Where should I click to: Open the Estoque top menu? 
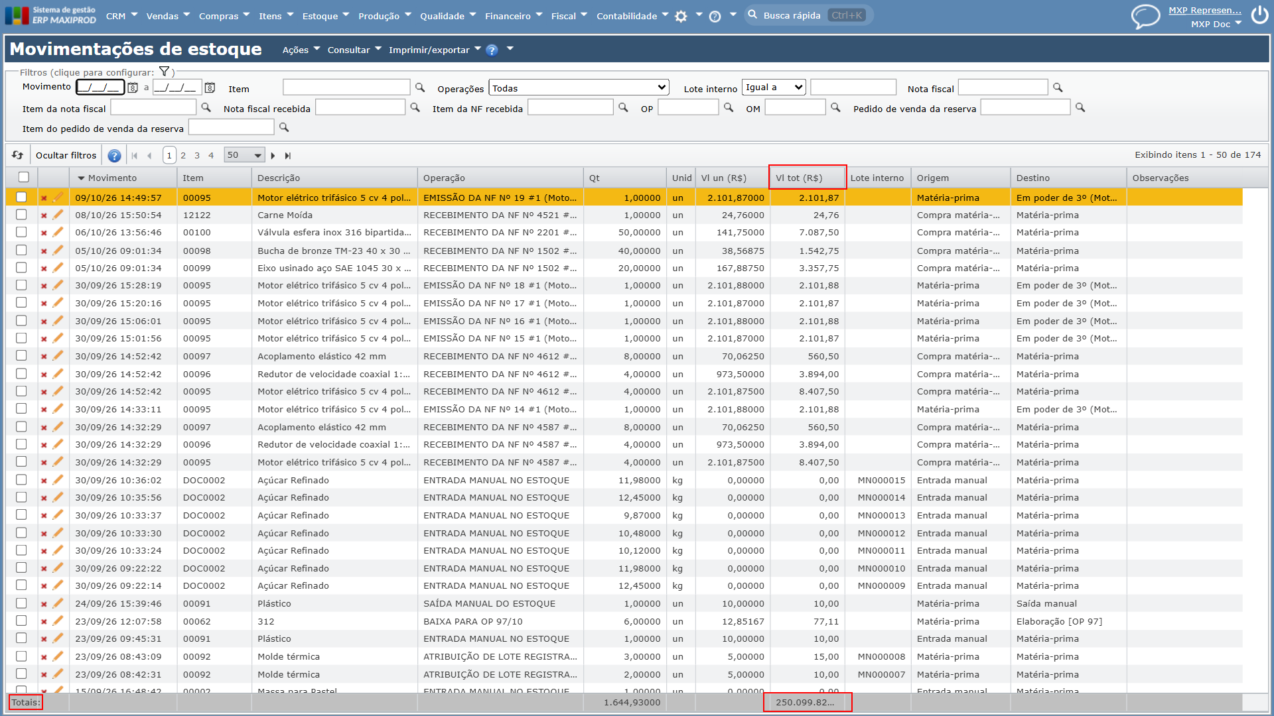point(325,16)
